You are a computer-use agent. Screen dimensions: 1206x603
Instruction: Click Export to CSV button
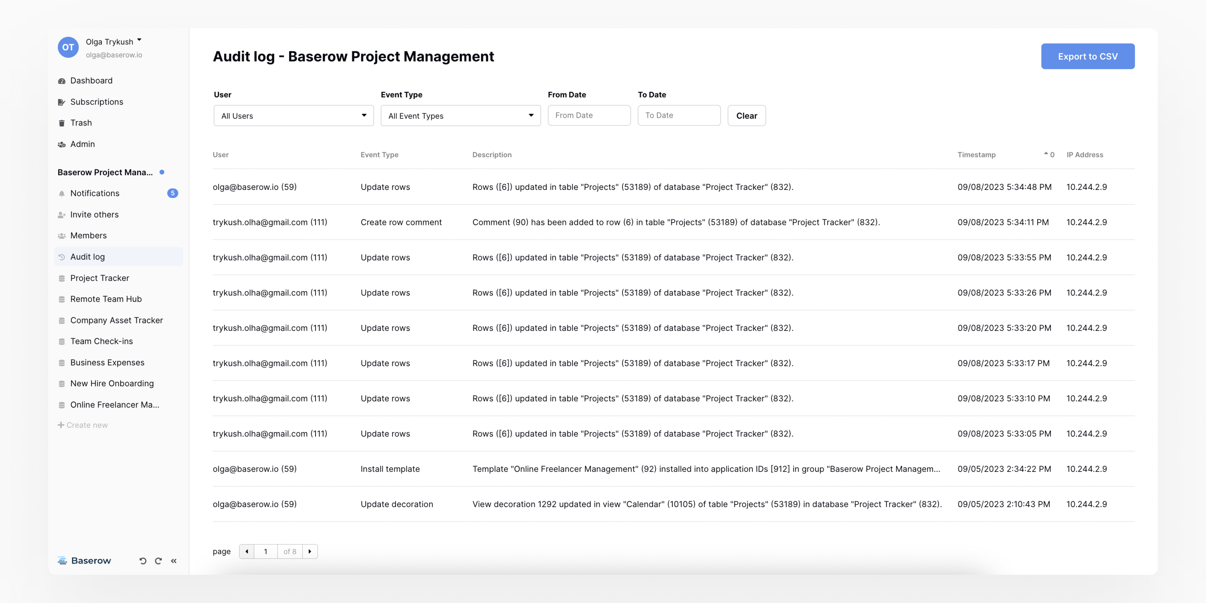point(1088,56)
